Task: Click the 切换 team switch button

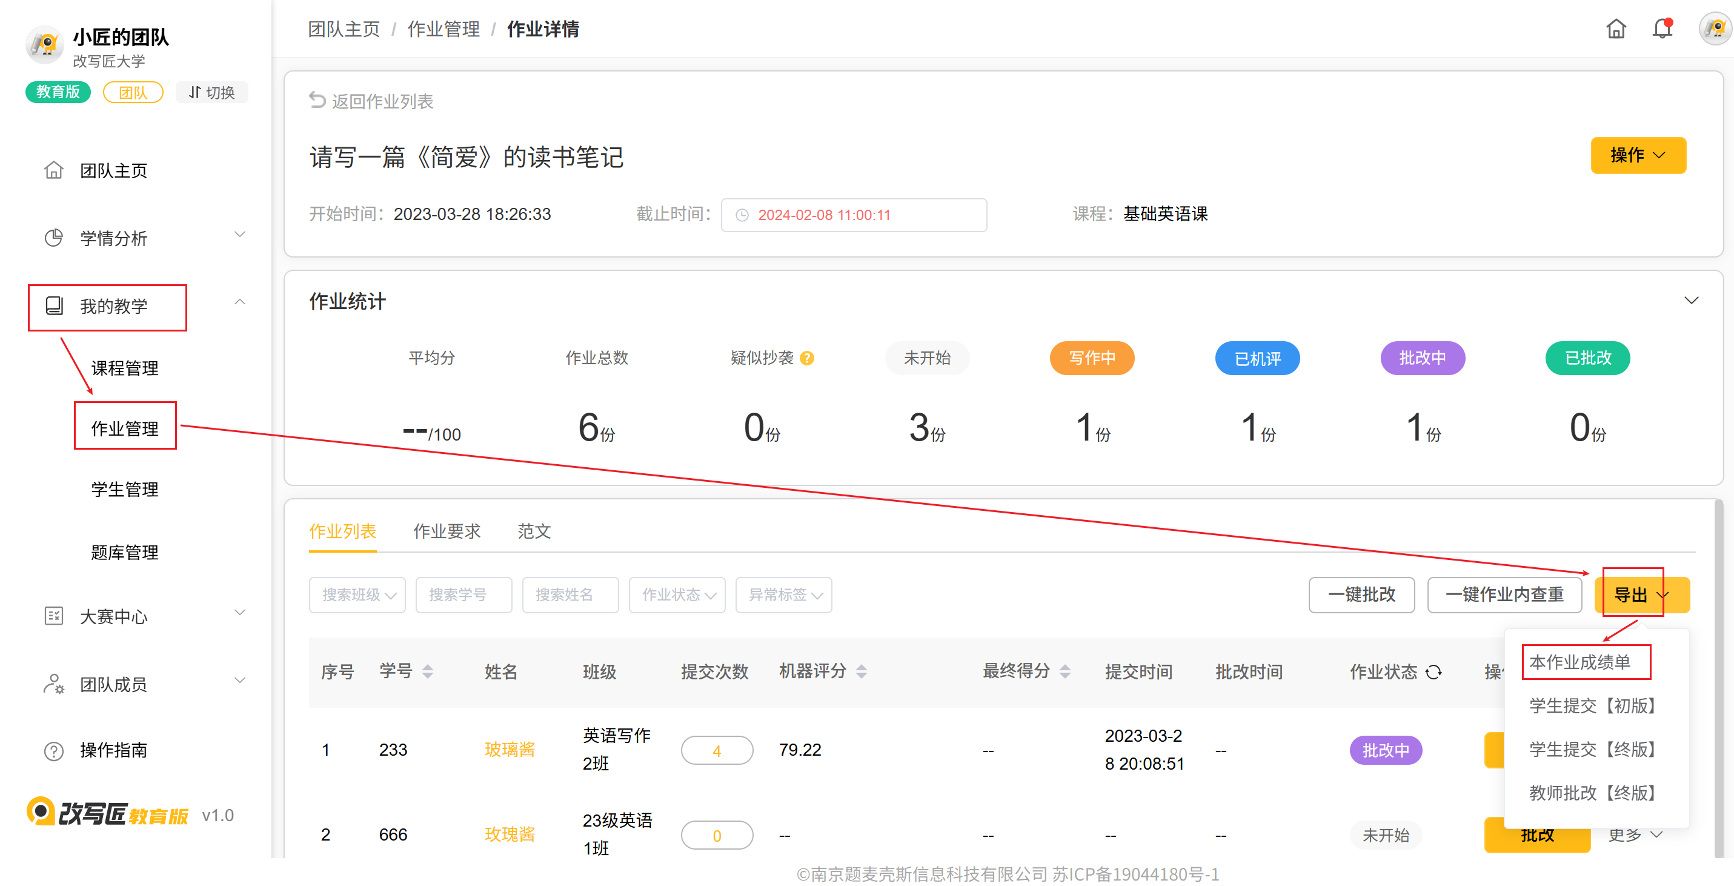Action: click(x=211, y=92)
